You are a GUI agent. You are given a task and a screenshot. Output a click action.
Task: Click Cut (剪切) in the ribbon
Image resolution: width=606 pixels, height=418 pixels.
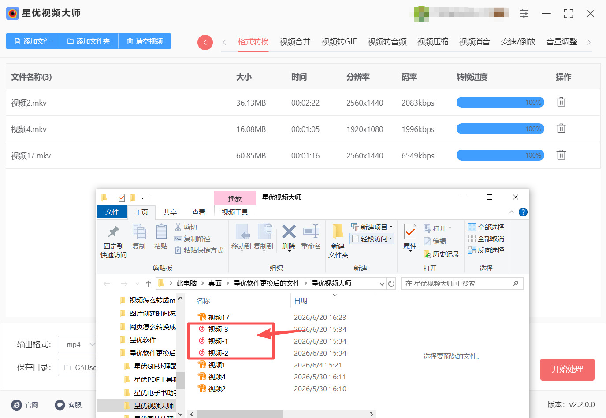click(186, 227)
